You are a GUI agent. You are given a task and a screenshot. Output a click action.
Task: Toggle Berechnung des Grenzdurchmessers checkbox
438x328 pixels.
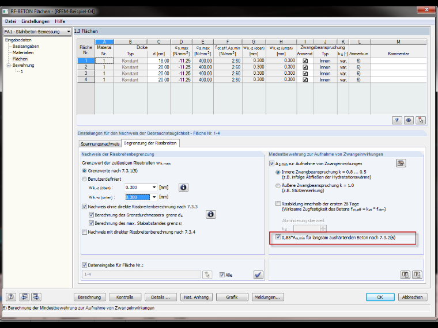(x=91, y=215)
